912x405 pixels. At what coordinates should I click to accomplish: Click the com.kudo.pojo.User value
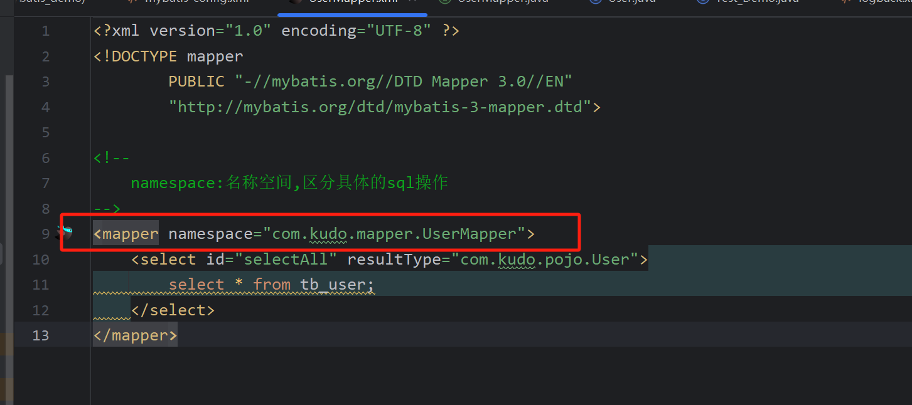(545, 260)
